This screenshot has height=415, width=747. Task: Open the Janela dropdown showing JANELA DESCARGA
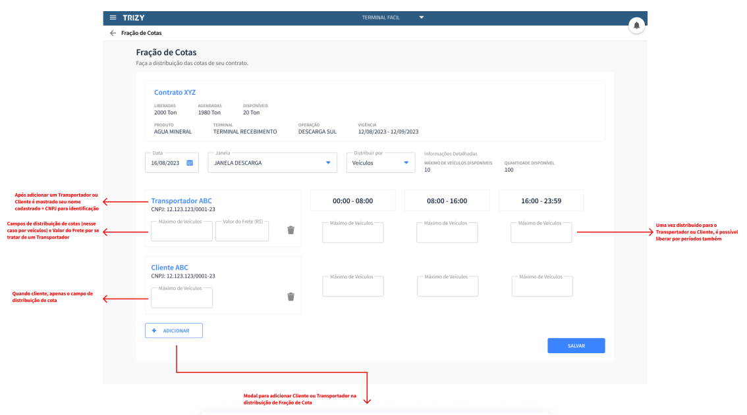pos(273,162)
